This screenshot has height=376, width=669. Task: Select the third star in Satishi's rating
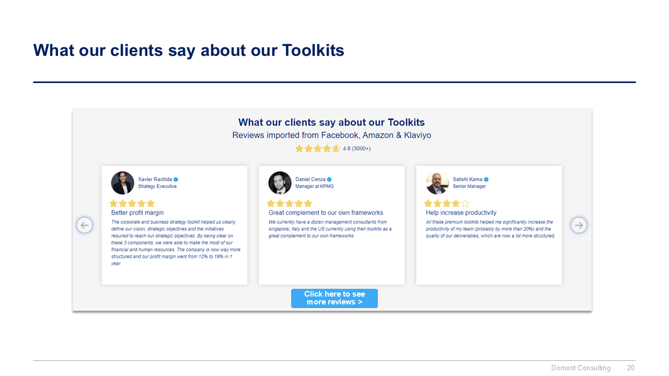click(446, 204)
